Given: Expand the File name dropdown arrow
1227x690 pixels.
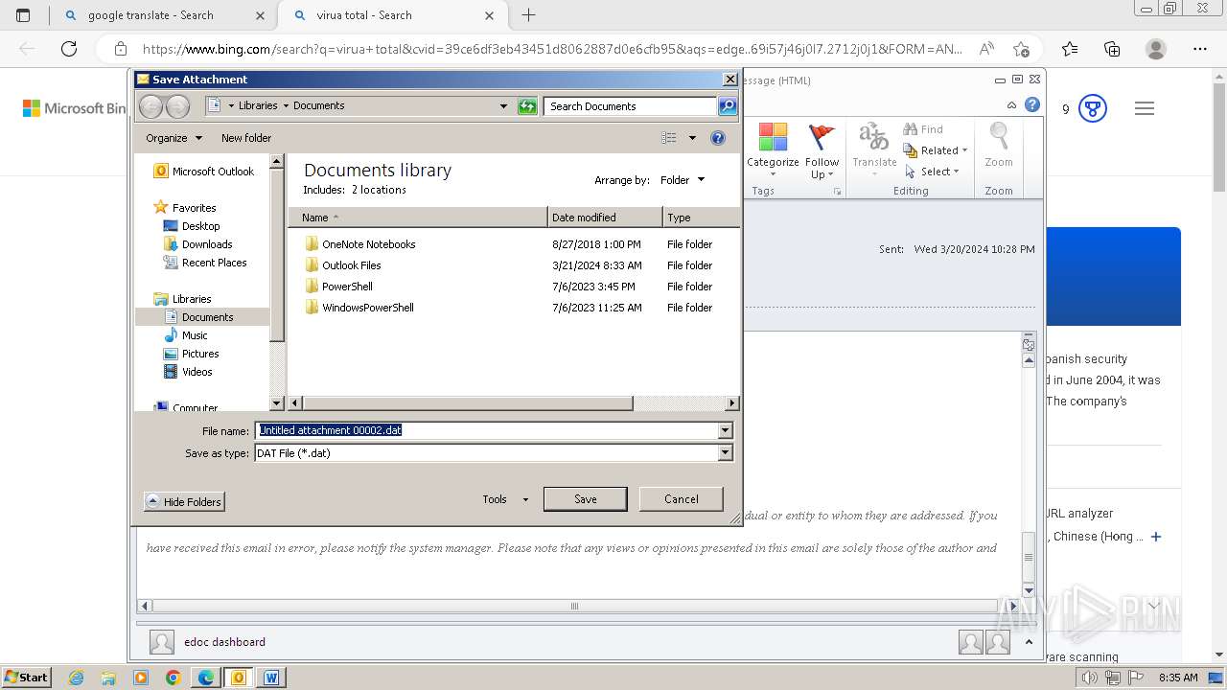Looking at the screenshot, I should pyautogui.click(x=725, y=430).
